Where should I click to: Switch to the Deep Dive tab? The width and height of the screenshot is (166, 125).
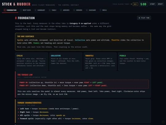click(26, 10)
